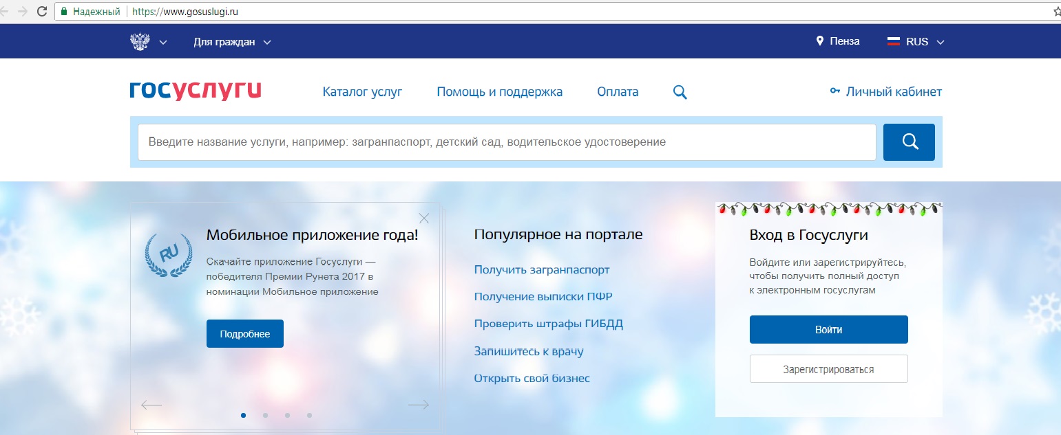Click the browser reload icon
1061x435 pixels.
tap(41, 12)
